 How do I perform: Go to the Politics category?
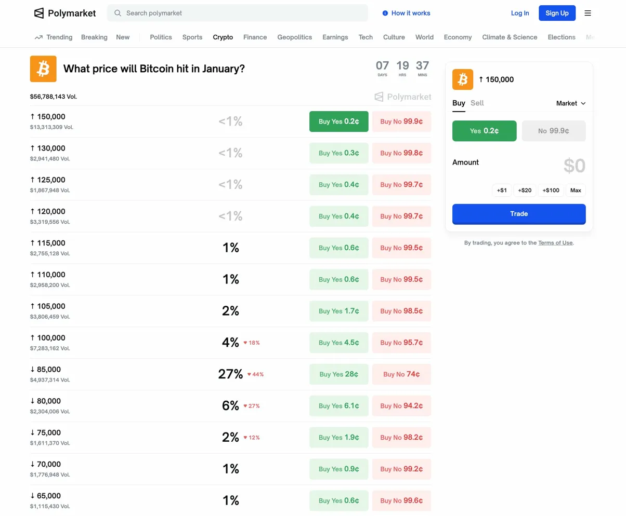161,37
